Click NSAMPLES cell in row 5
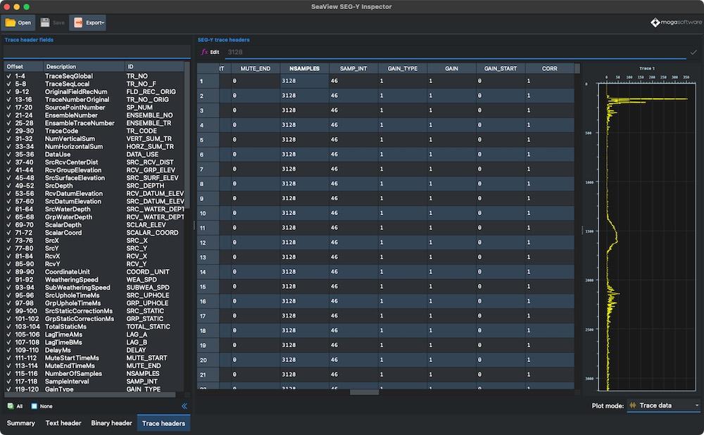The image size is (704, 435). click(x=304, y=140)
